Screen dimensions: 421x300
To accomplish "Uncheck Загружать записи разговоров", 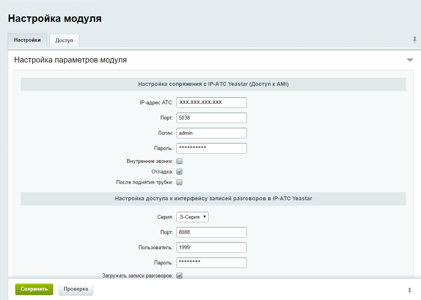I will tap(179, 275).
